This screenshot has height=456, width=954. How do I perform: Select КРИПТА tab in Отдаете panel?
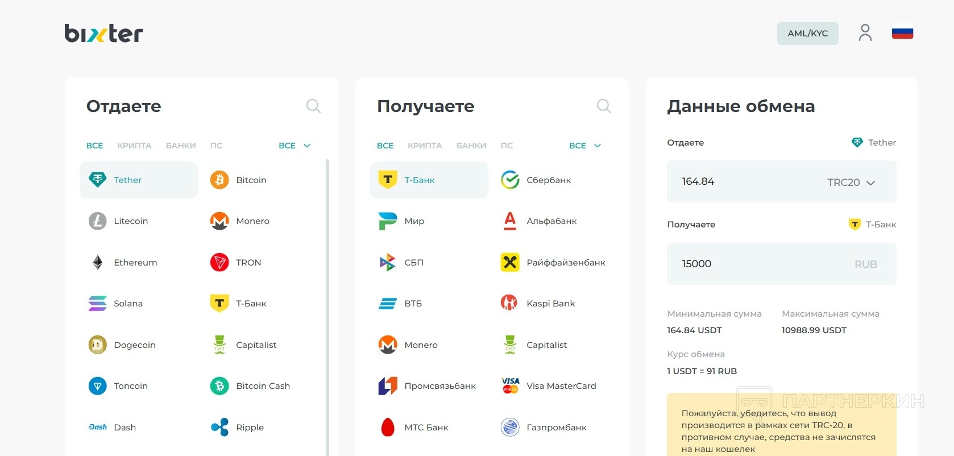coord(134,146)
